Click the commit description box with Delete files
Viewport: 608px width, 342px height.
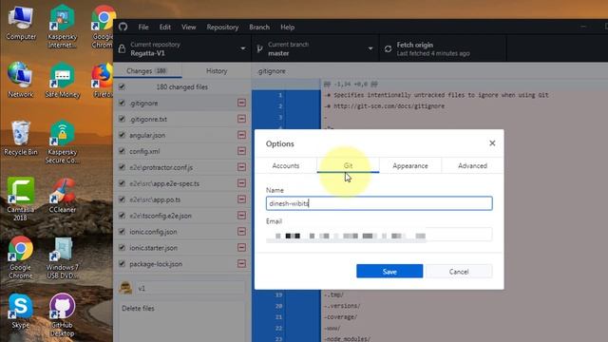pyautogui.click(x=181, y=321)
